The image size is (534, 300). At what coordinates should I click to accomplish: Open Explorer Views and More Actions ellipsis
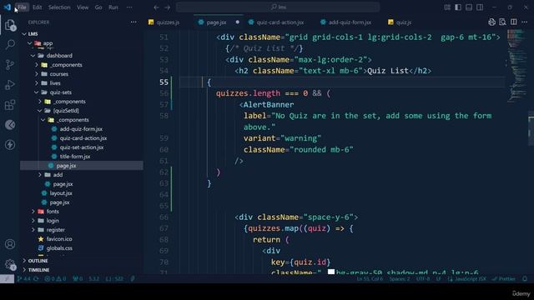(133, 22)
